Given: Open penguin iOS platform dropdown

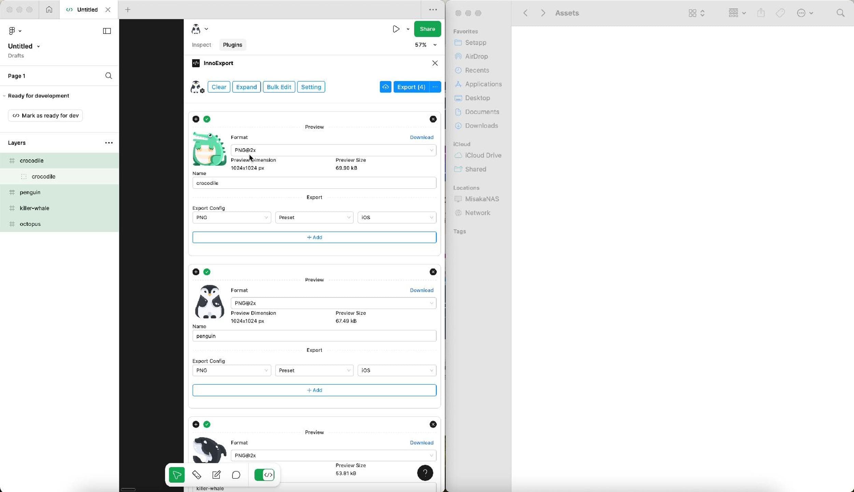Looking at the screenshot, I should coord(397,370).
